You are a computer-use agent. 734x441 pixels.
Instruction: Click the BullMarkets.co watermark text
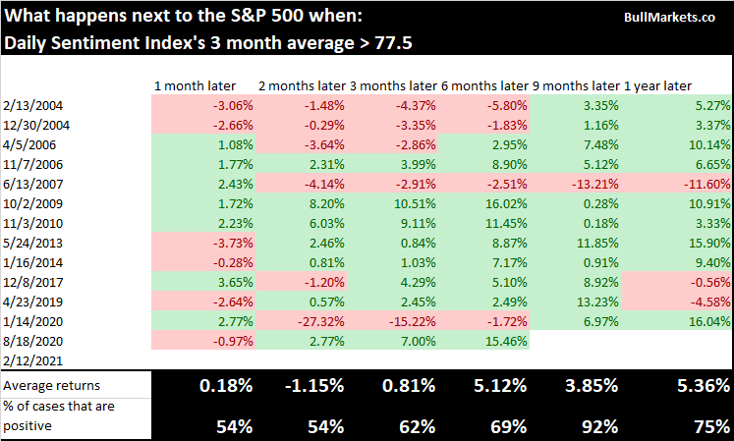pyautogui.click(x=670, y=18)
